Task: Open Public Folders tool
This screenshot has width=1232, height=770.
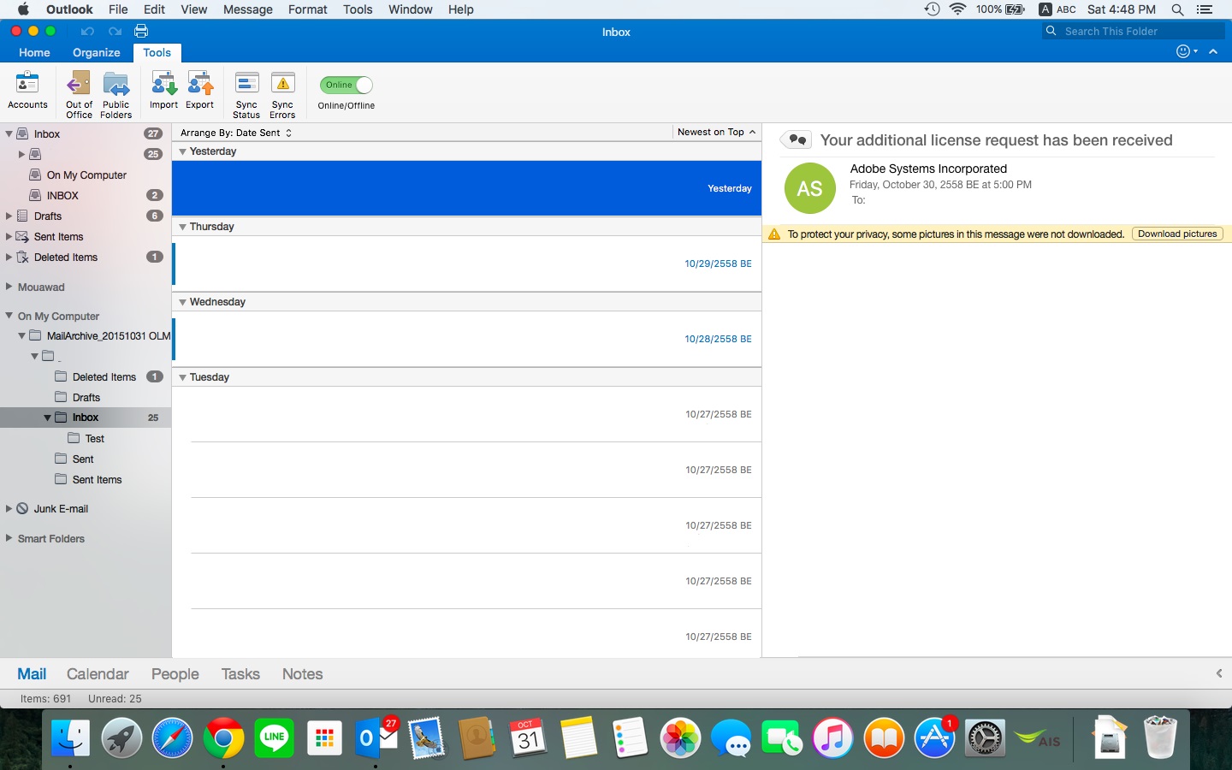Action: point(115,94)
